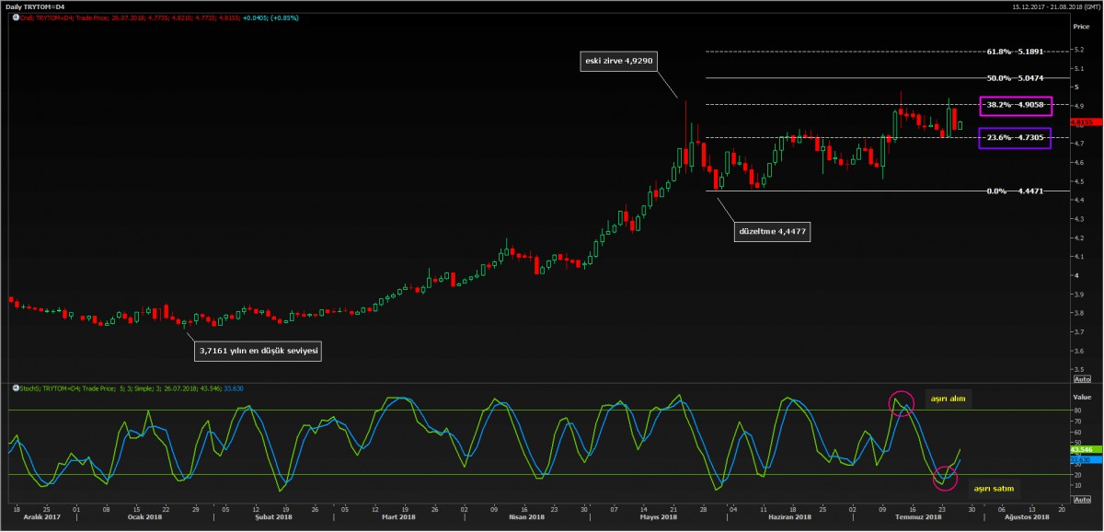Toggle Auto scale on the price axis

(1083, 379)
